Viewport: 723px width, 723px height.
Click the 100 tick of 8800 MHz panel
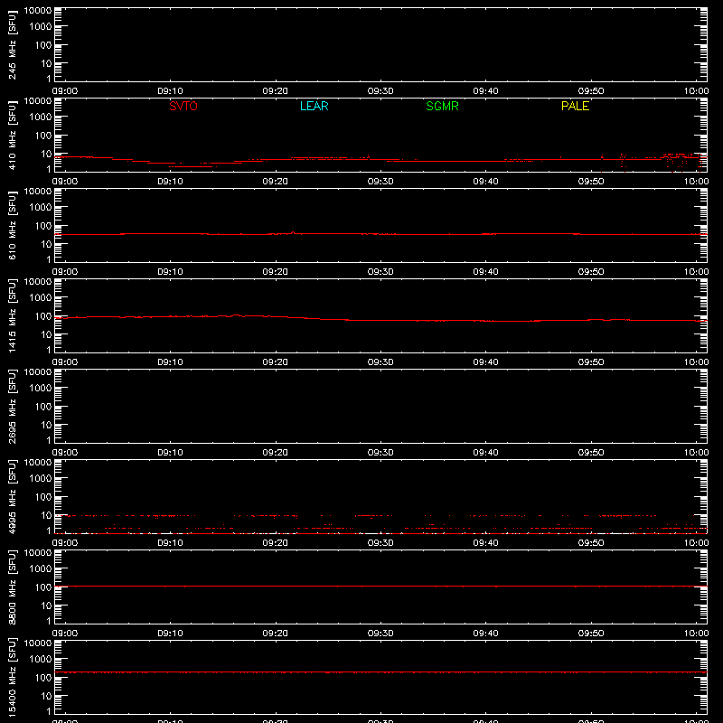[43, 587]
